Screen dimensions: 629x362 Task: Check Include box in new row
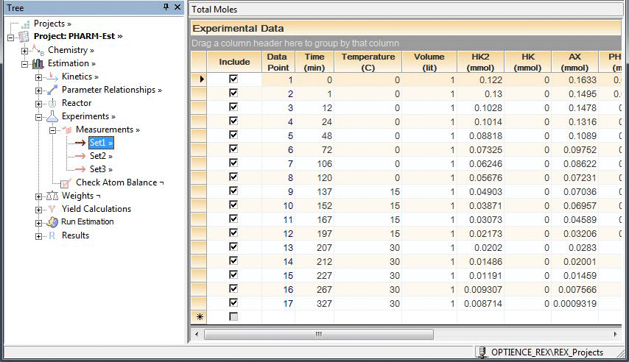[x=233, y=316]
